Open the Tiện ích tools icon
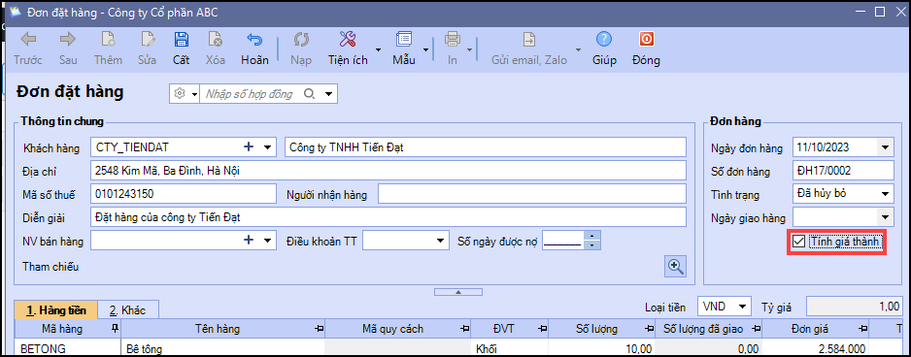Screen dimensions: 911x357 348,40
